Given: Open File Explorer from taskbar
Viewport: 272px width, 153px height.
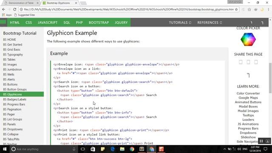Looking at the screenshot, I should pos(122,149).
